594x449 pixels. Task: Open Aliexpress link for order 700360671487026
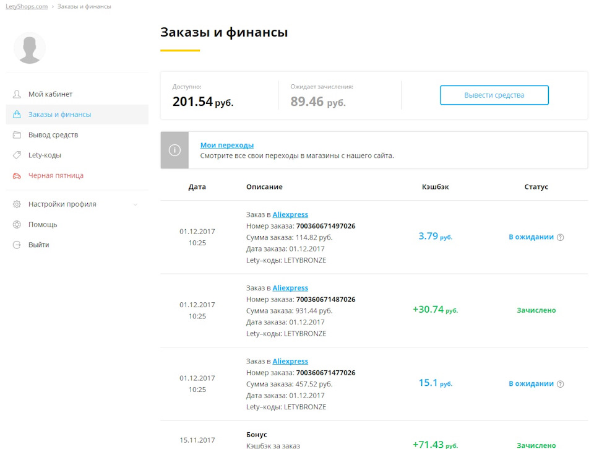[290, 288]
